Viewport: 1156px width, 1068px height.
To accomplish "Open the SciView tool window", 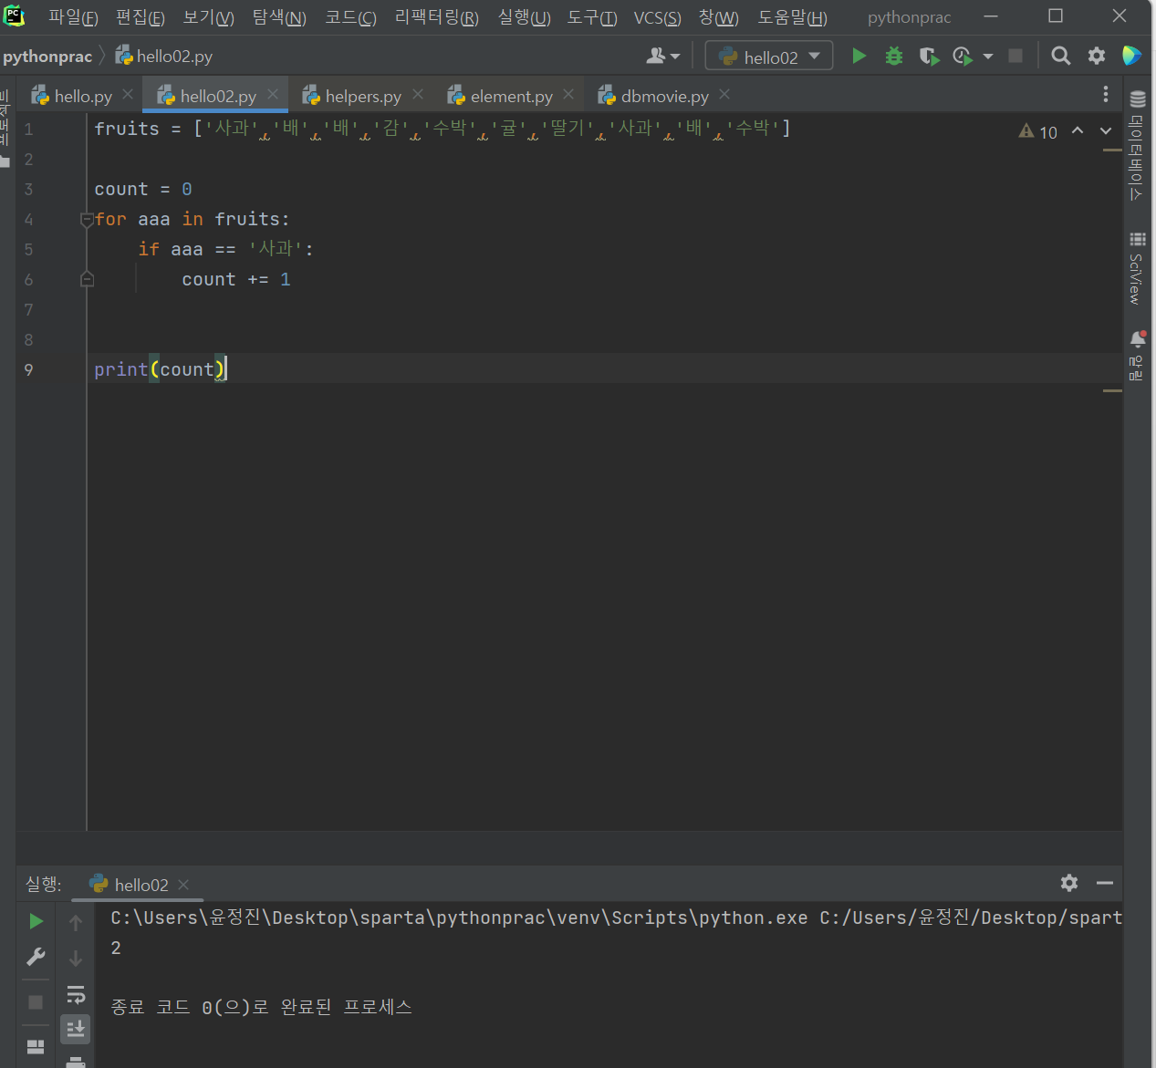I will [x=1137, y=268].
